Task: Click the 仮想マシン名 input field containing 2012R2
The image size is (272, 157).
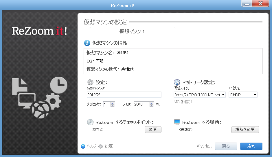Action: pos(124,95)
